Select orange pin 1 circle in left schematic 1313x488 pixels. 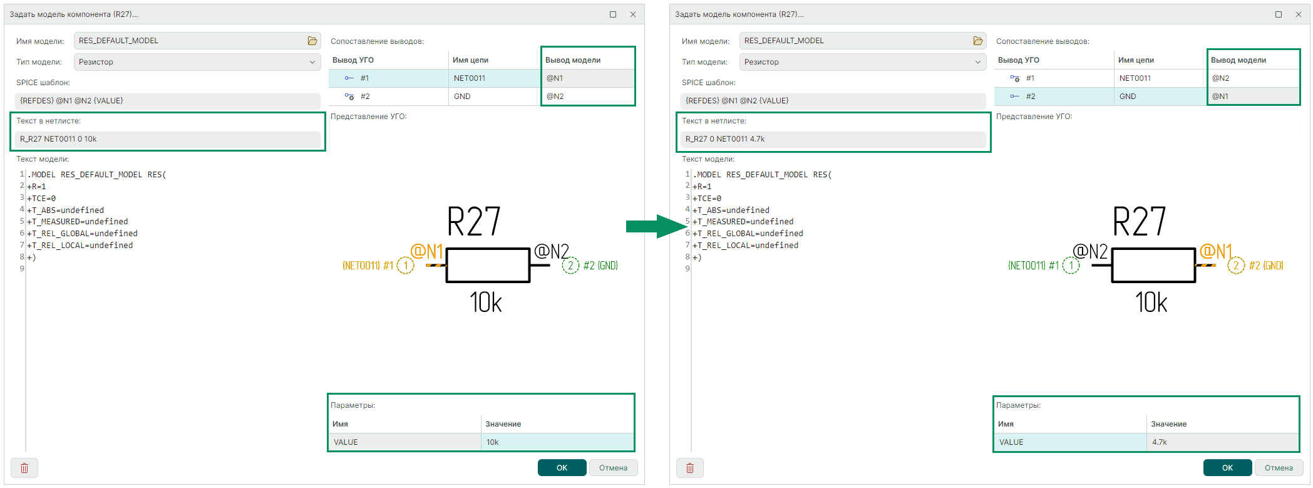[406, 266]
